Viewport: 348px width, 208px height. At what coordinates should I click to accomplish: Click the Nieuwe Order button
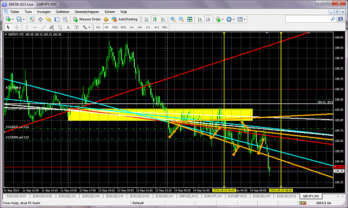pos(87,19)
